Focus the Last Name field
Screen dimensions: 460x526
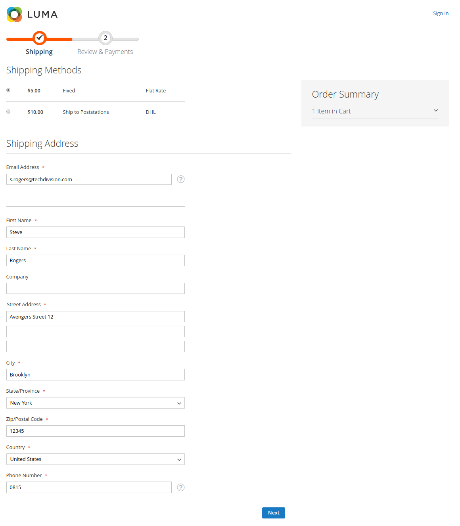[x=96, y=261]
